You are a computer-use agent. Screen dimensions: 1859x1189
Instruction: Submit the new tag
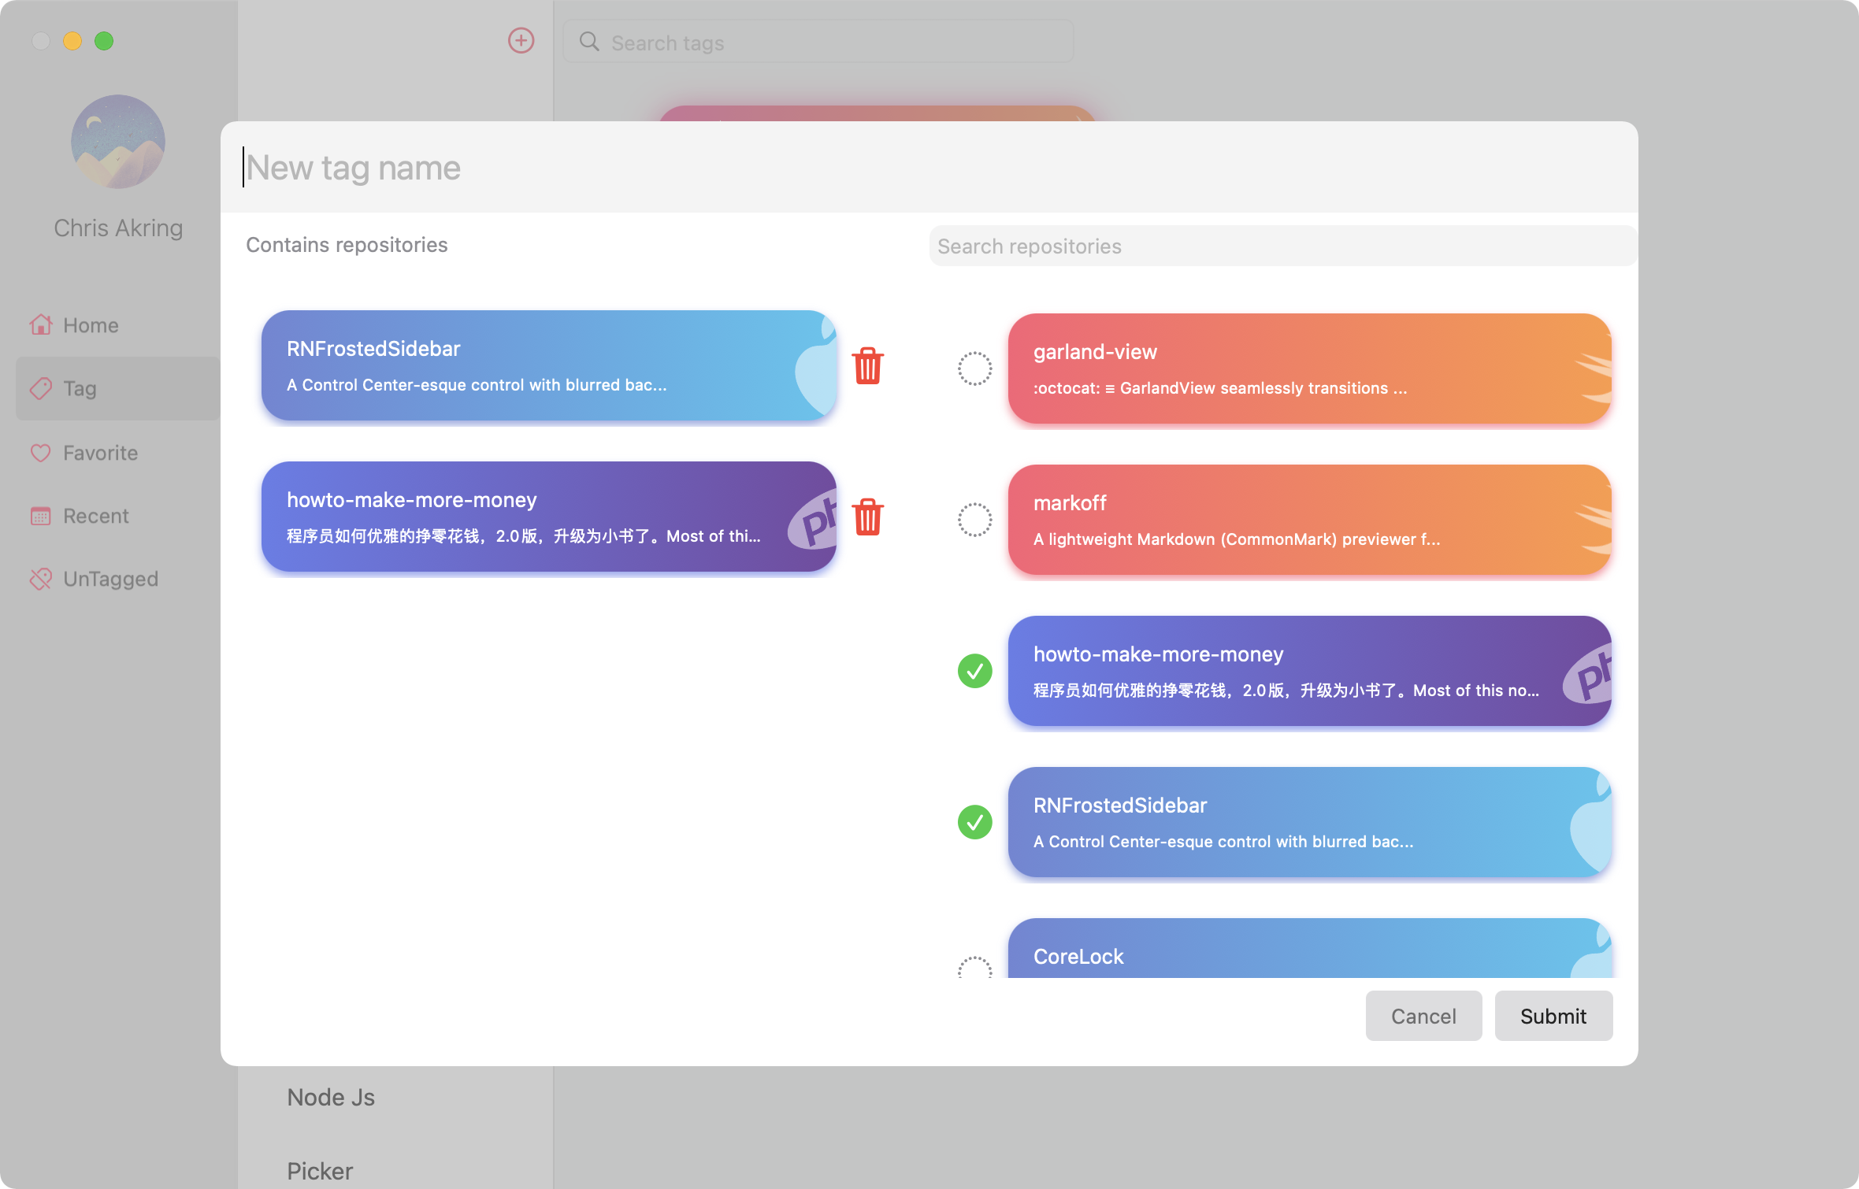(x=1553, y=1016)
